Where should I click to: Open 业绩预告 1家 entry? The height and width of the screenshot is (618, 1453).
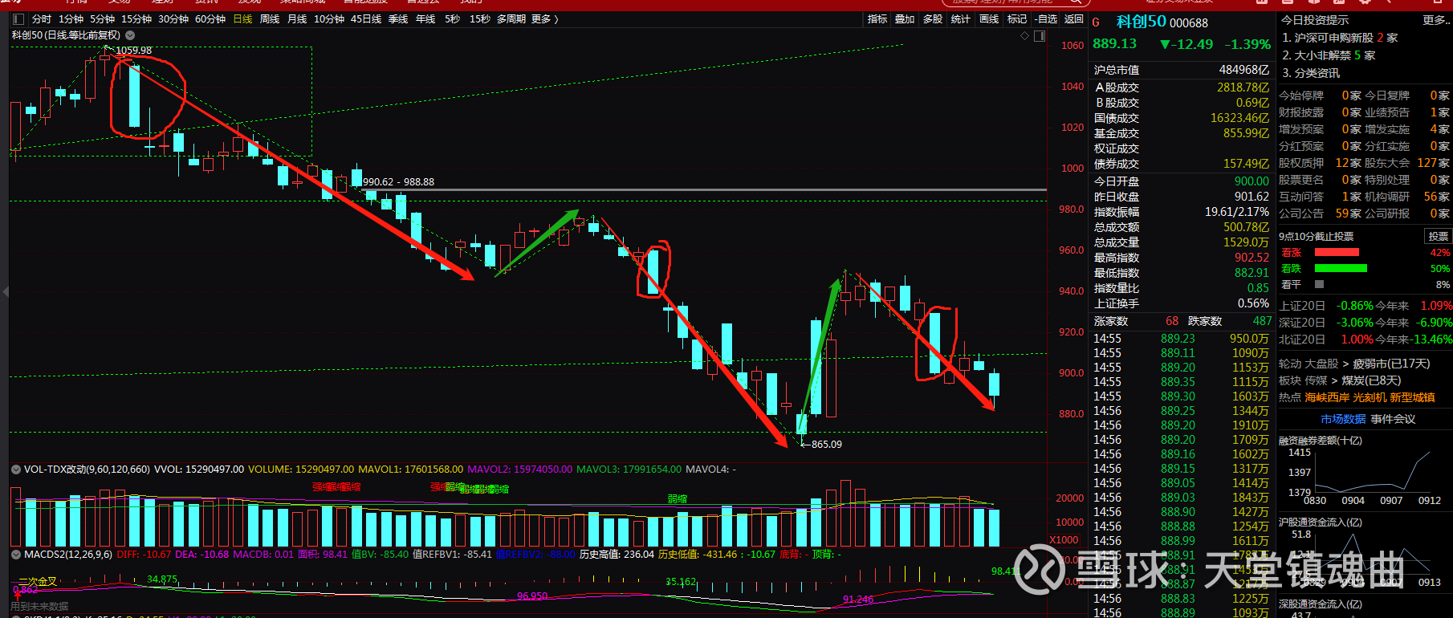tap(1407, 112)
